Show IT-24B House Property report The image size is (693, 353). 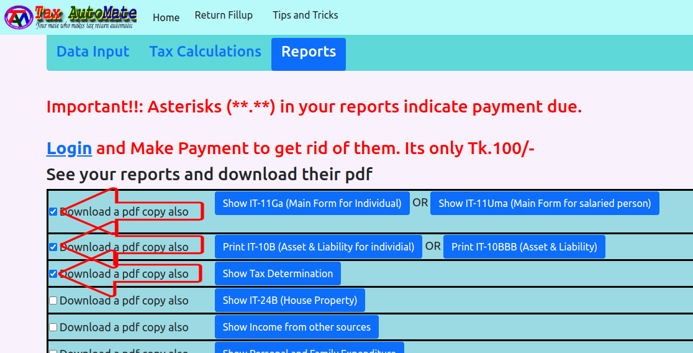(x=289, y=300)
